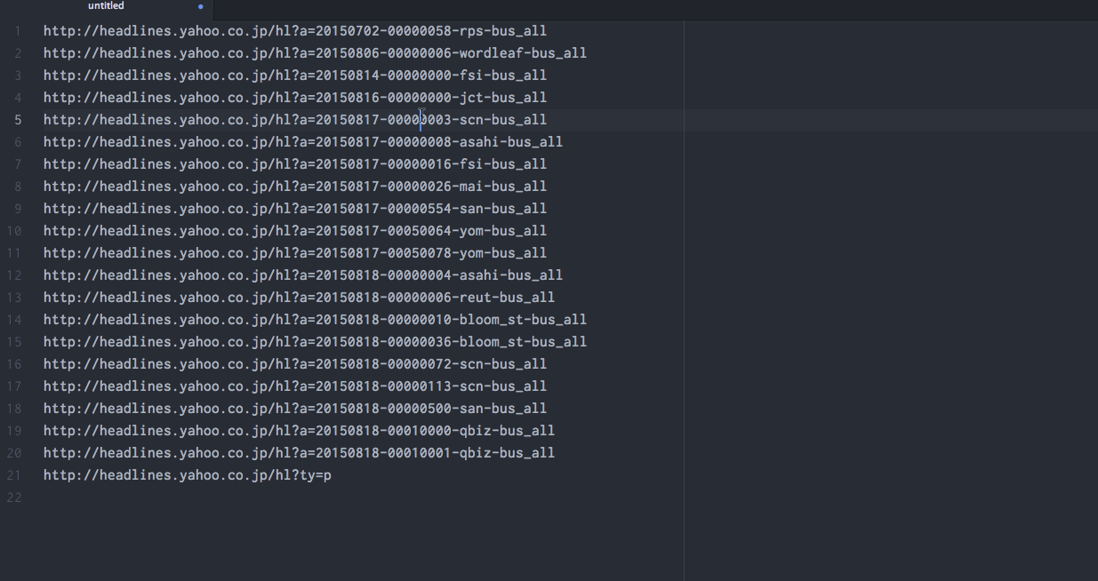Select line number 18 in the gutter
The width and height of the screenshot is (1098, 581).
[14, 409]
